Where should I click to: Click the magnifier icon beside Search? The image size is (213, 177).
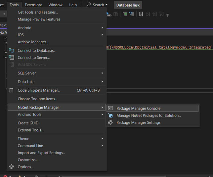click(x=89, y=5)
